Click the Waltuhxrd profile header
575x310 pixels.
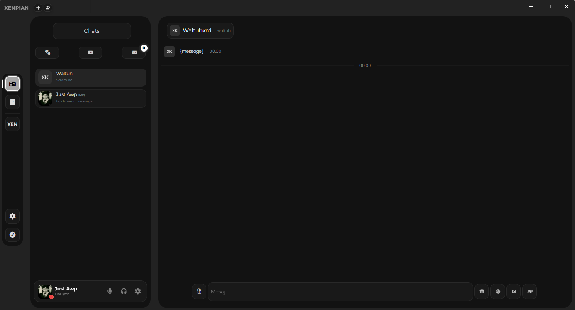coord(200,31)
